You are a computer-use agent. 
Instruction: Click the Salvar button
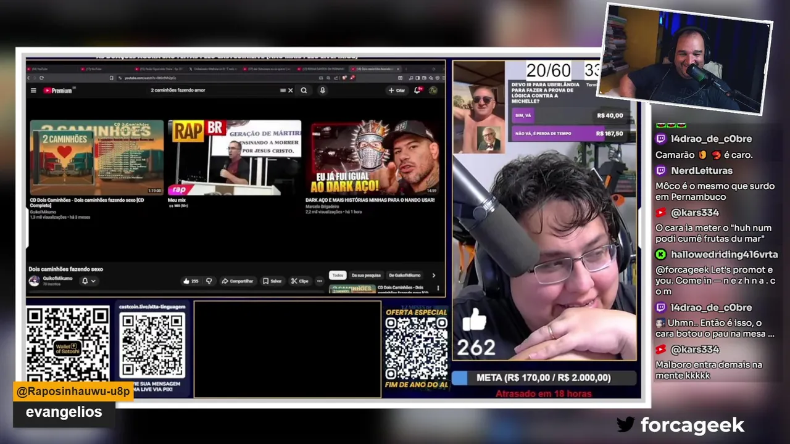pyautogui.click(x=272, y=281)
